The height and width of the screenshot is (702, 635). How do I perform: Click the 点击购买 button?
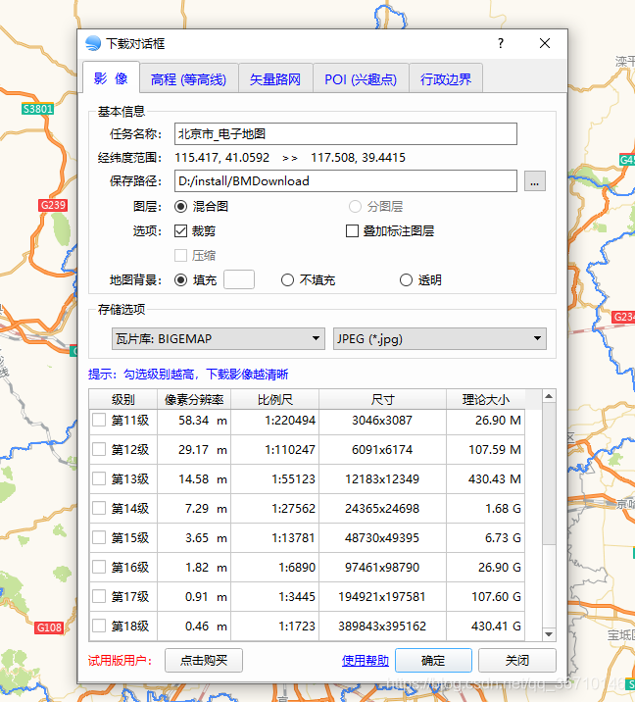click(x=204, y=661)
